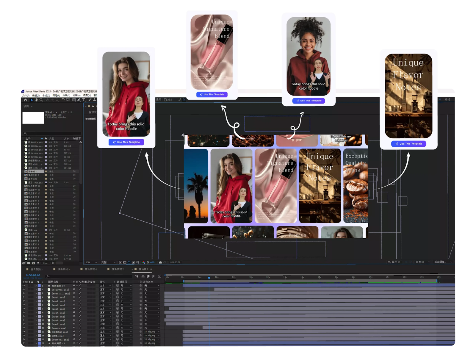Click Use This Template under Unique Flavor Notes
The height and width of the screenshot is (357, 476).
pos(408,144)
